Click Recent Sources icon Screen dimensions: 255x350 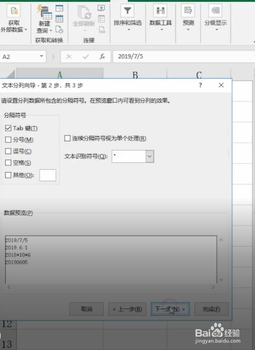pos(59,30)
